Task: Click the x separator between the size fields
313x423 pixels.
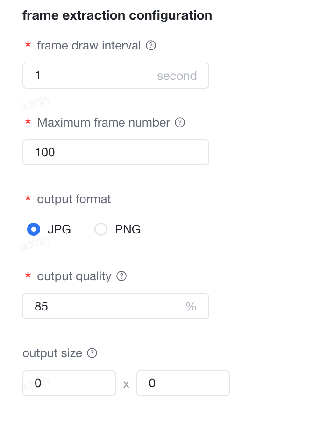Action: coord(126,384)
